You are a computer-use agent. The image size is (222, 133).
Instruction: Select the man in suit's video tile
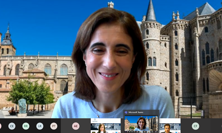click(170, 126)
